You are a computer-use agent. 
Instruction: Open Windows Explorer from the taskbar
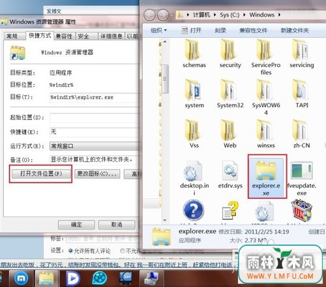pos(46,279)
